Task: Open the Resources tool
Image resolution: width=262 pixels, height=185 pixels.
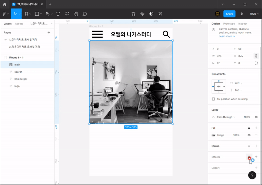Action: [x=67, y=14]
